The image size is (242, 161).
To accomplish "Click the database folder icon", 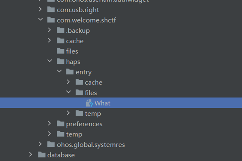I will coord(42,155).
